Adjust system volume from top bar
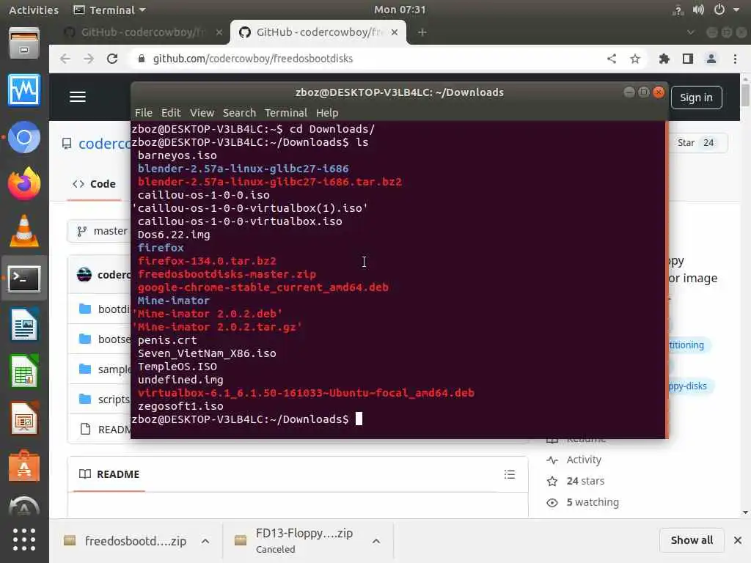The width and height of the screenshot is (751, 563). pyautogui.click(x=698, y=10)
